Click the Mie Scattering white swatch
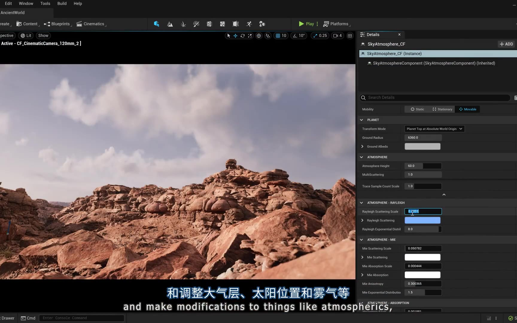 tap(422, 258)
